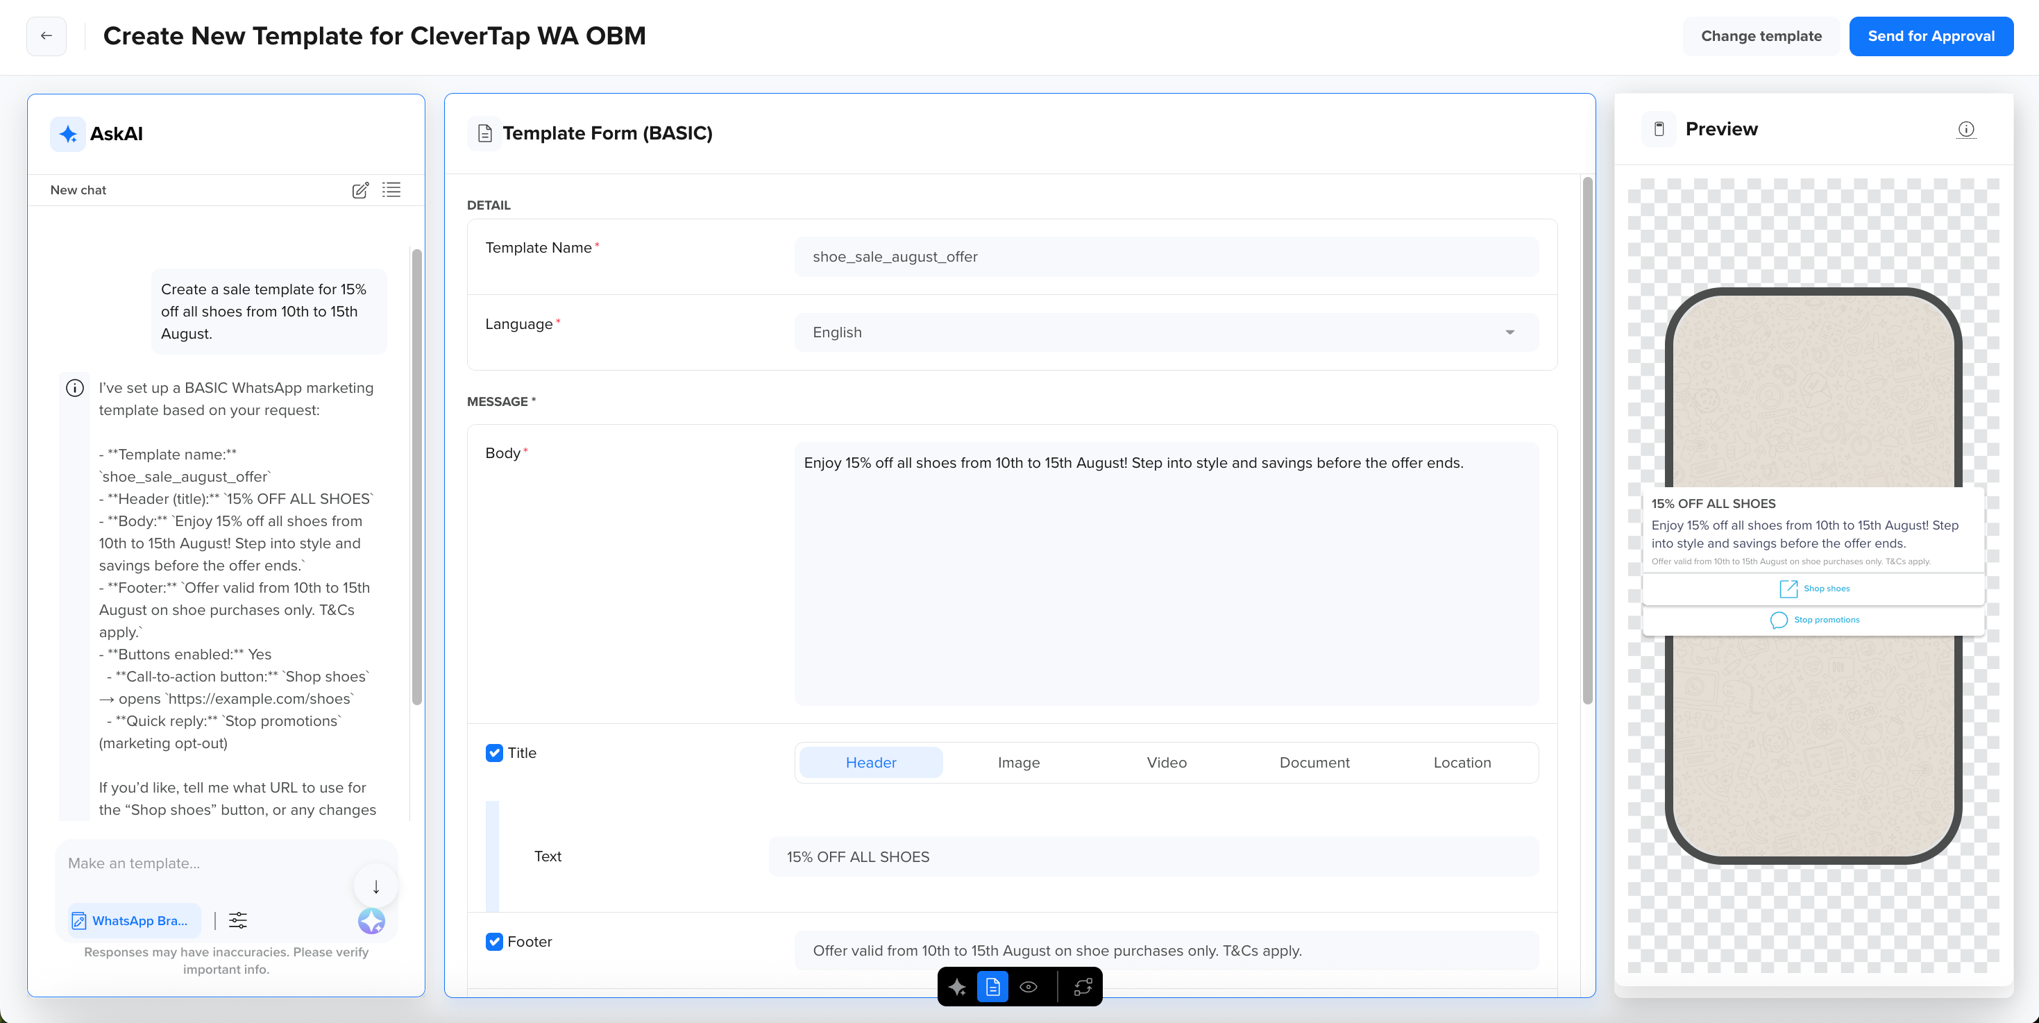This screenshot has width=2039, height=1023.
Task: Click Send for Approval button
Action: [x=1931, y=36]
